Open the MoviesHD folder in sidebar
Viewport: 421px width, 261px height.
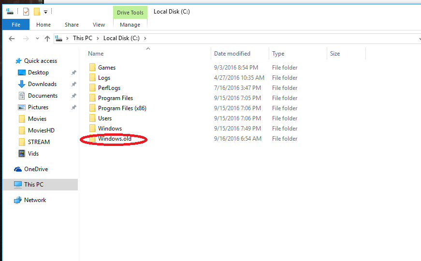pos(41,130)
